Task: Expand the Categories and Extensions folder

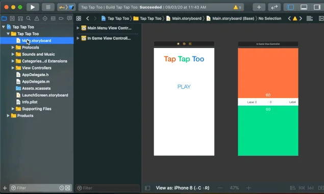Action: pyautogui.click(x=13, y=61)
